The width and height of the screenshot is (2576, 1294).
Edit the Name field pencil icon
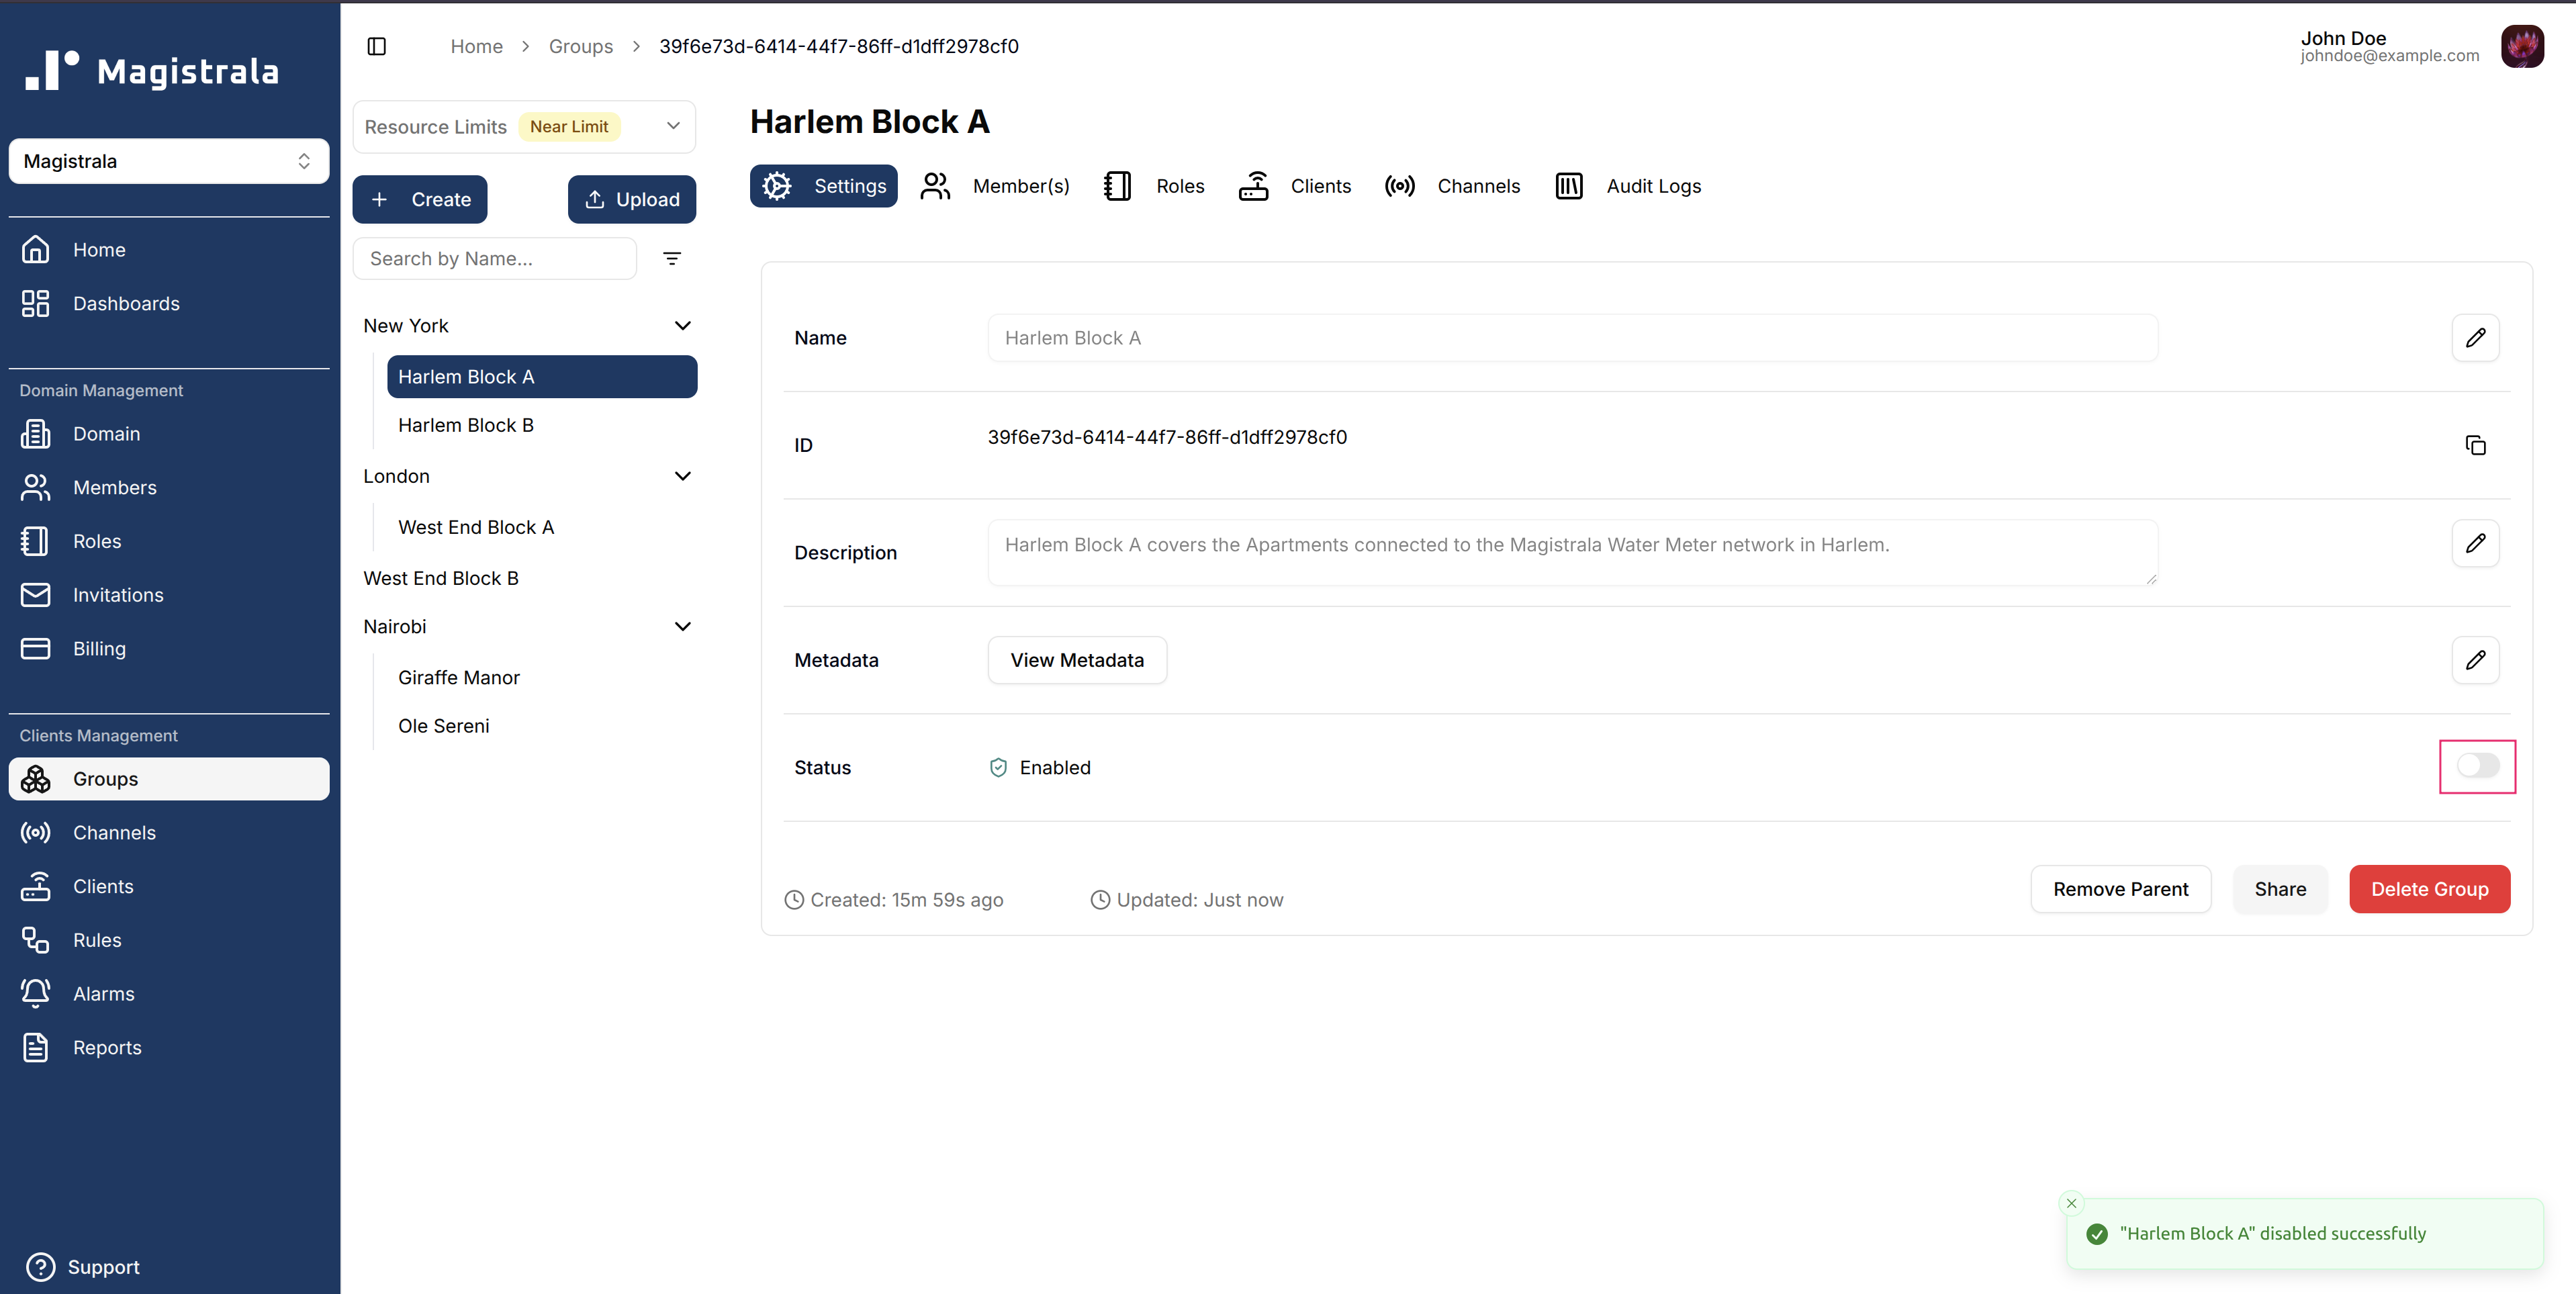(2475, 338)
